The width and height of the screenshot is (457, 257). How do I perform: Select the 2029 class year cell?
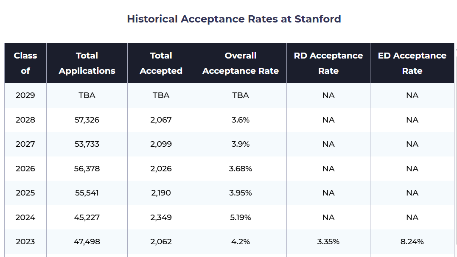click(x=25, y=95)
